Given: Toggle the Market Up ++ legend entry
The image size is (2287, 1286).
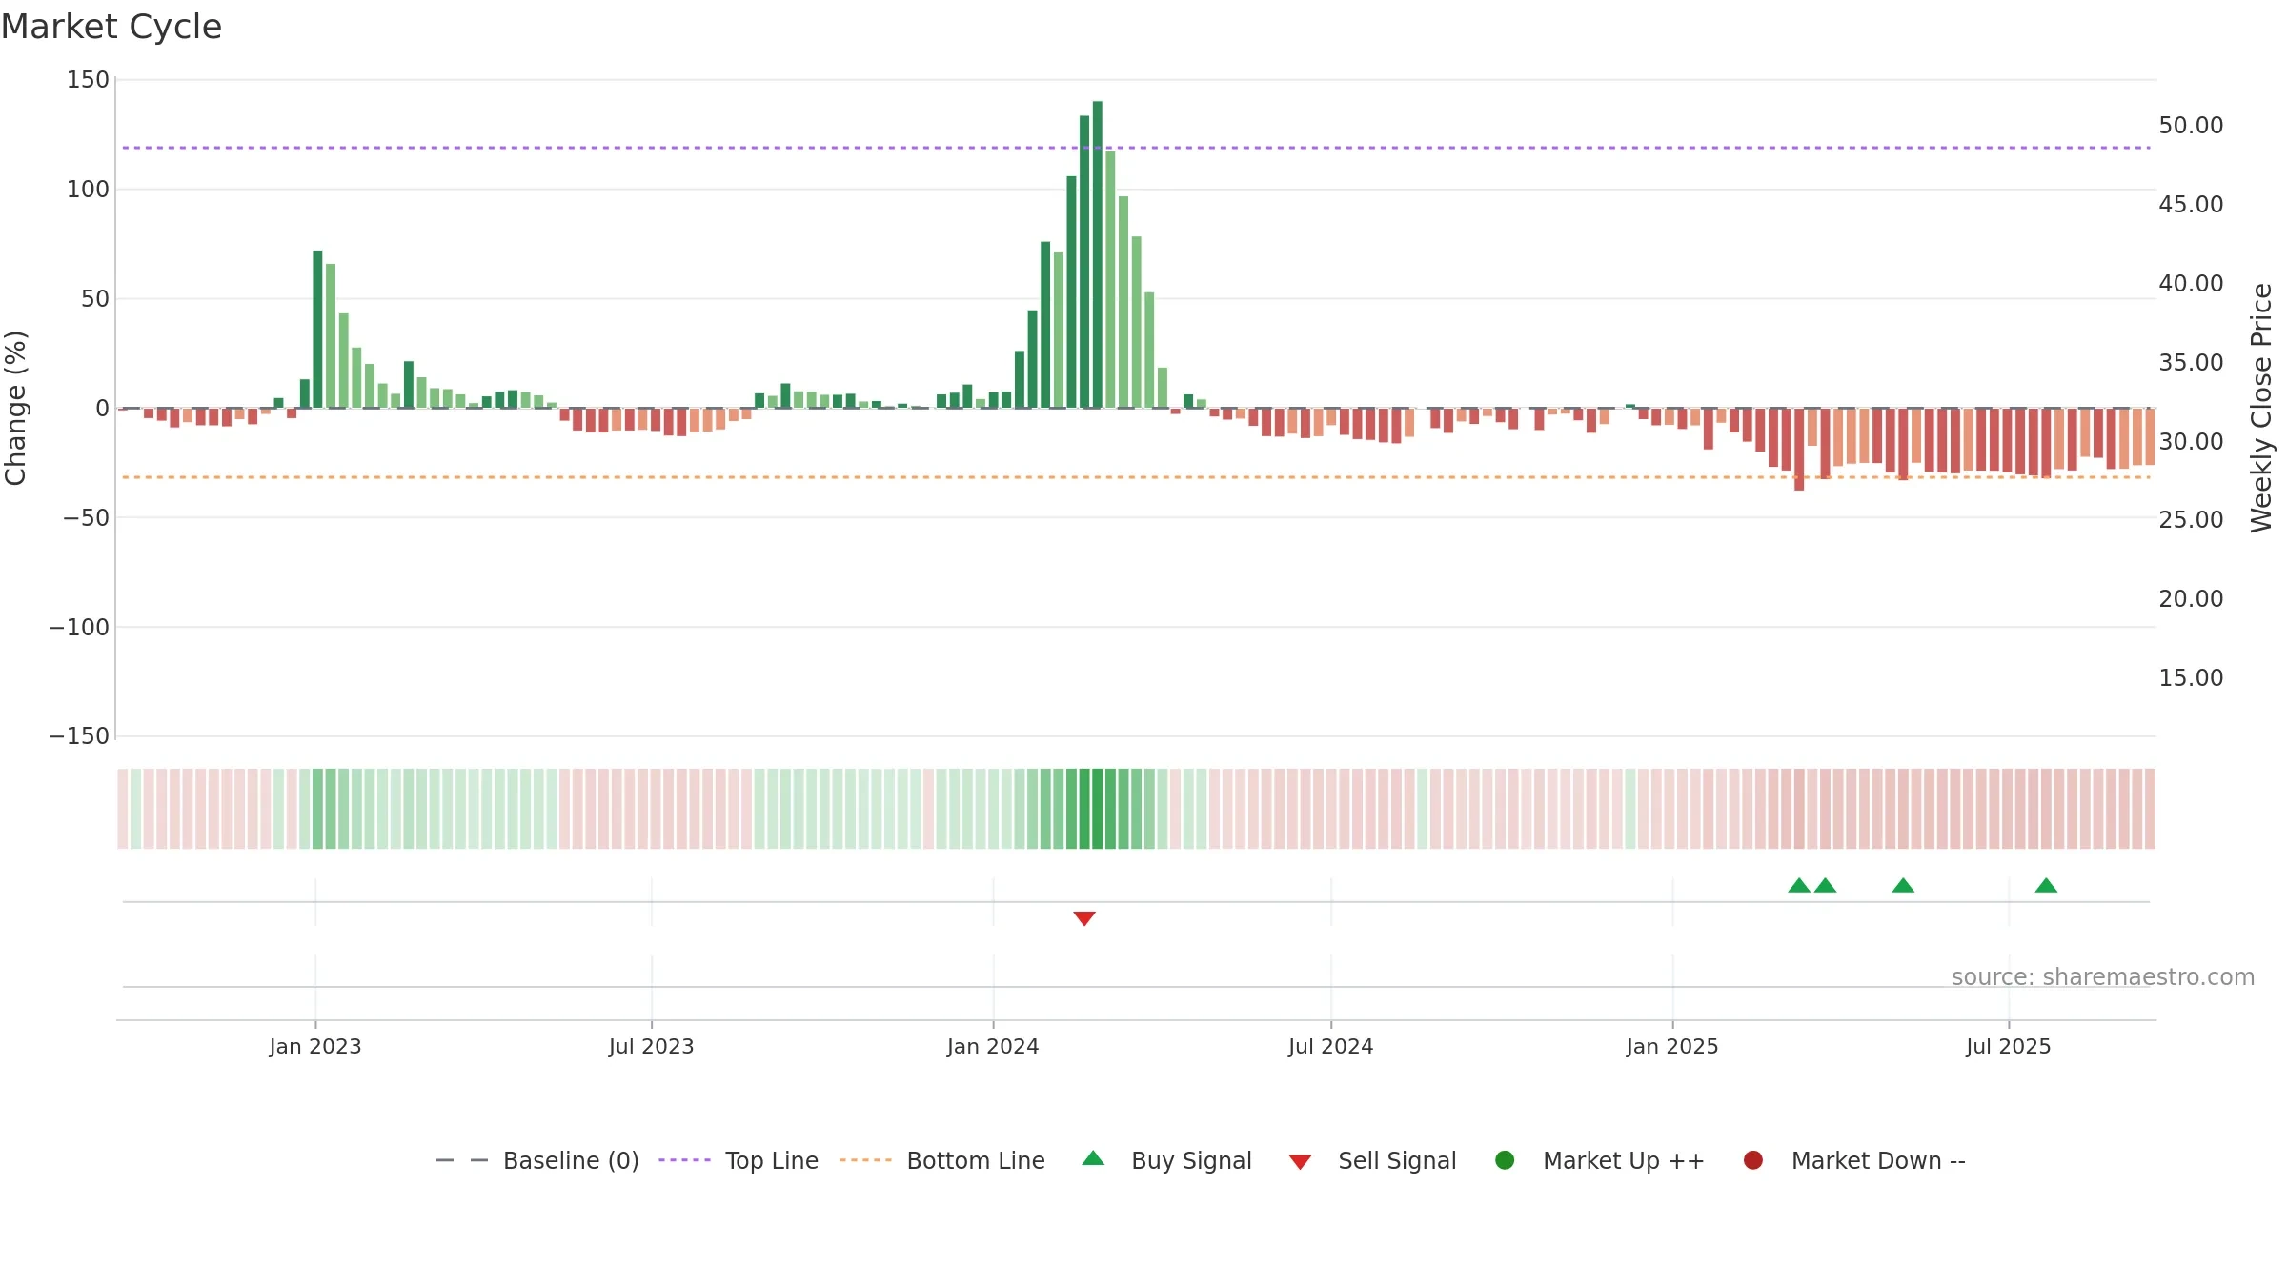Looking at the screenshot, I should tap(1599, 1160).
